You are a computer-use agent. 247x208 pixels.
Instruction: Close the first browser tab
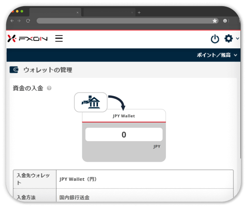[77, 13]
